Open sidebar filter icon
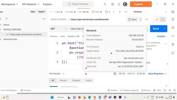 (7, 19)
